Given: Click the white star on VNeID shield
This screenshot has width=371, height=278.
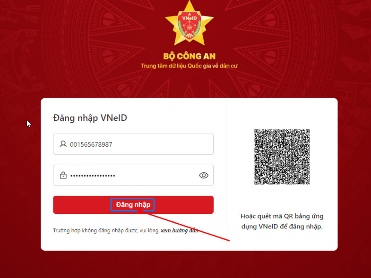Looking at the screenshot, I should tap(189, 15).
